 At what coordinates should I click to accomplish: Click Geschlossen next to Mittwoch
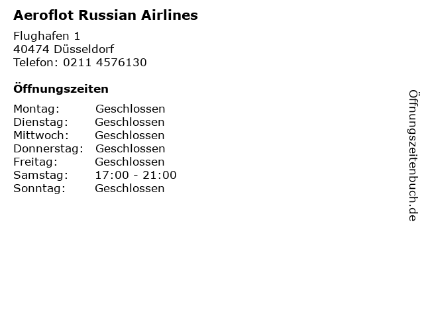point(130,135)
